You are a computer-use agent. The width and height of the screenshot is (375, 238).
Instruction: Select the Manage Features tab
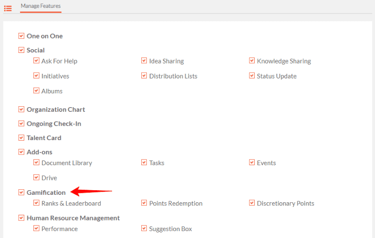click(x=40, y=6)
